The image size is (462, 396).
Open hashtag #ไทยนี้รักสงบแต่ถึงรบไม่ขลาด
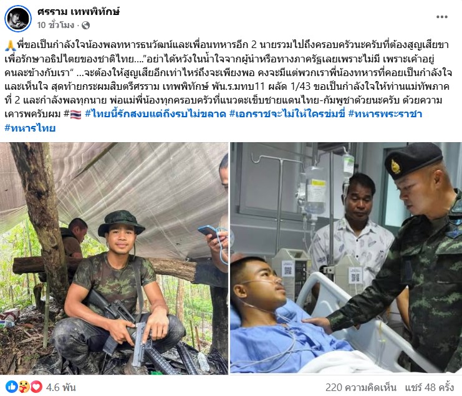pos(156,114)
